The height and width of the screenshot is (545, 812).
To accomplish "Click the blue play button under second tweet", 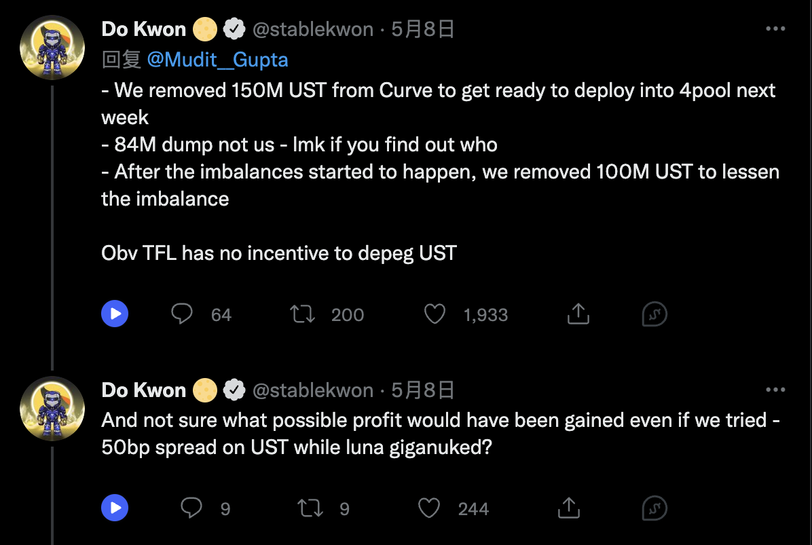I will point(115,508).
